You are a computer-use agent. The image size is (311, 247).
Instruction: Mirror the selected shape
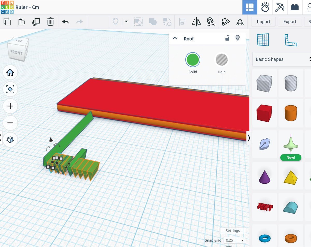pos(196,22)
